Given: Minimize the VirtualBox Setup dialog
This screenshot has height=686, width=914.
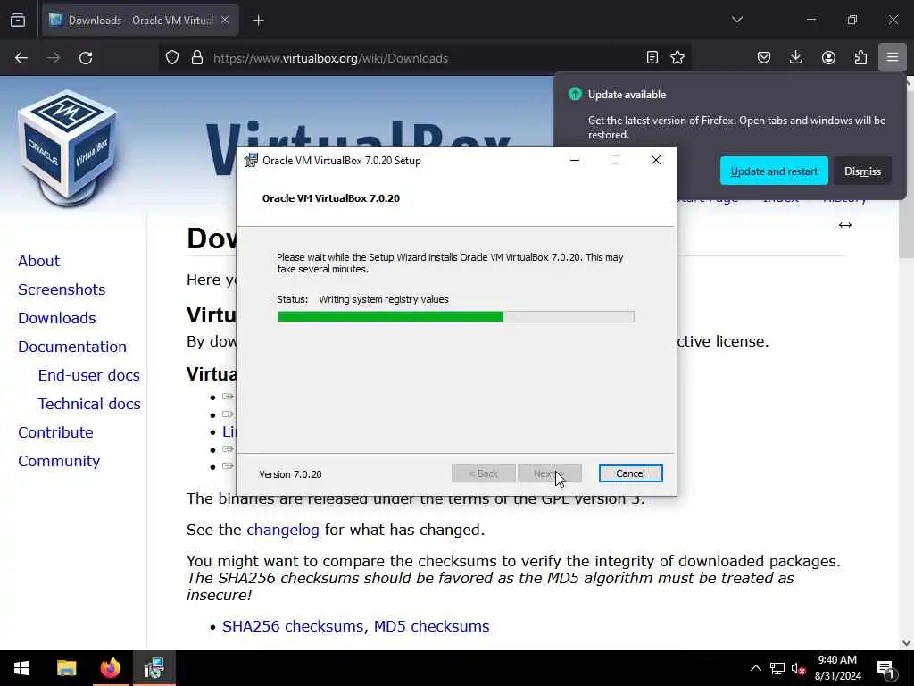Looking at the screenshot, I should pyautogui.click(x=575, y=160).
